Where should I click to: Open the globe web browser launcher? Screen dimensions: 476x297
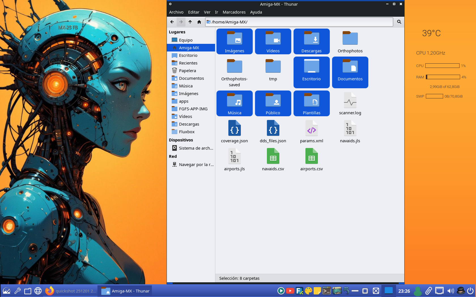(38, 291)
